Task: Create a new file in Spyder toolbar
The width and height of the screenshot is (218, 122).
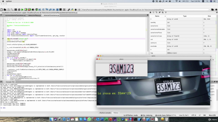Action: pos(1,10)
